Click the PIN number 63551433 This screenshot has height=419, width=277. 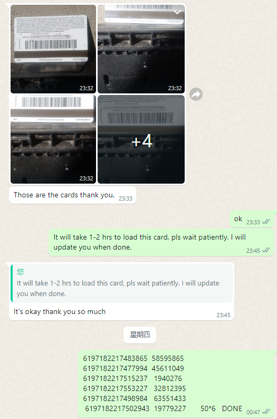click(169, 398)
